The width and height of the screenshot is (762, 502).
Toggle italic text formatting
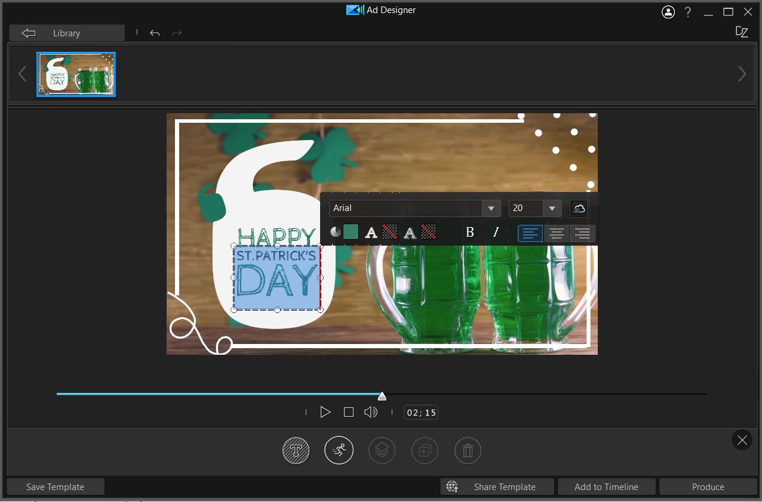point(495,233)
